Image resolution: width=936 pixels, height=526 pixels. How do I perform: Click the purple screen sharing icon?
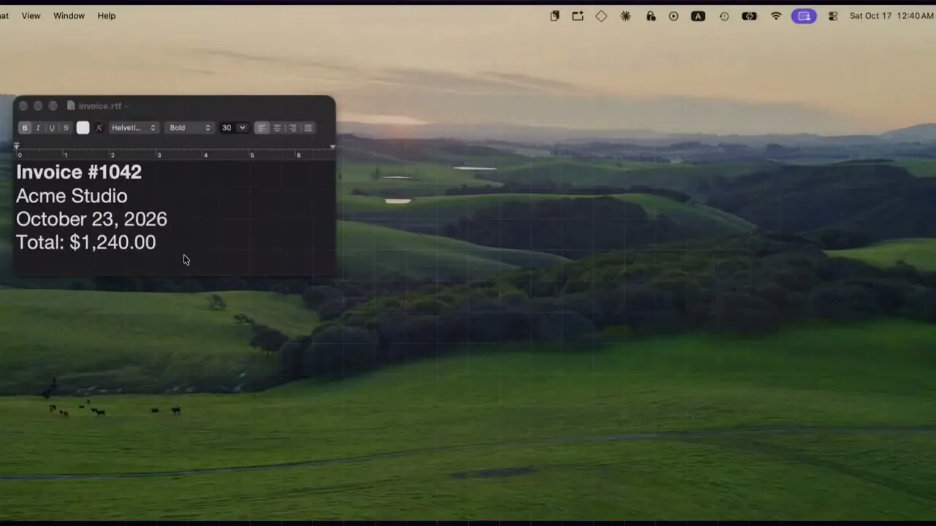click(804, 16)
